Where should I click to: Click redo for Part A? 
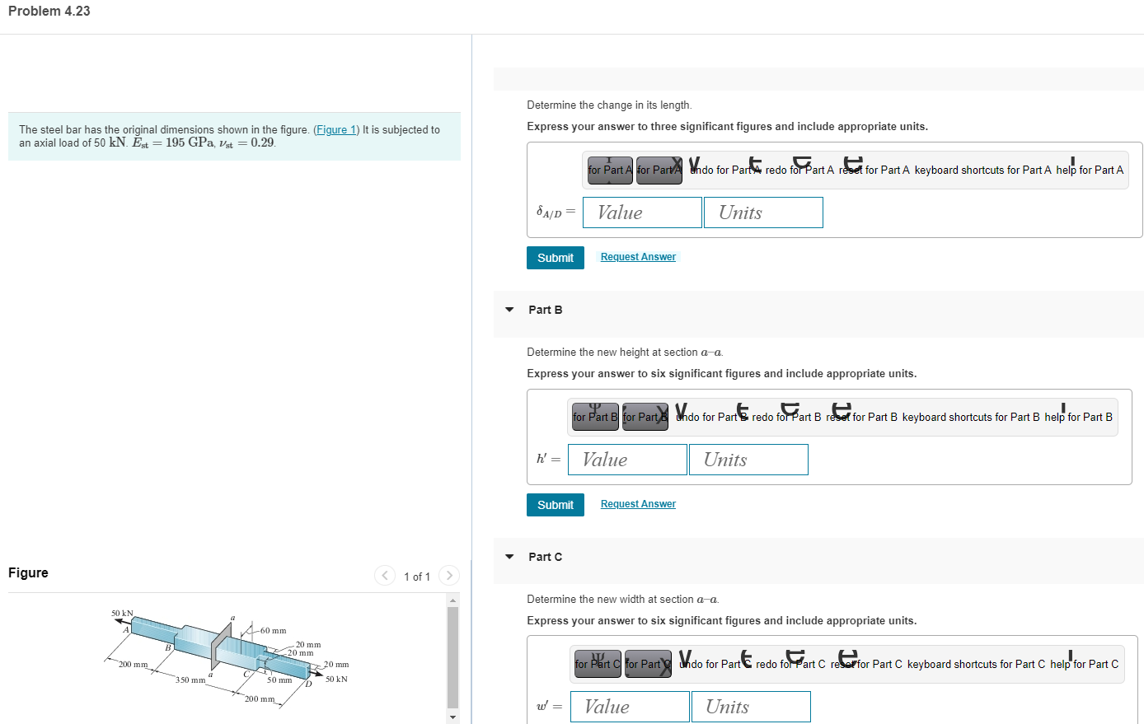(x=799, y=170)
